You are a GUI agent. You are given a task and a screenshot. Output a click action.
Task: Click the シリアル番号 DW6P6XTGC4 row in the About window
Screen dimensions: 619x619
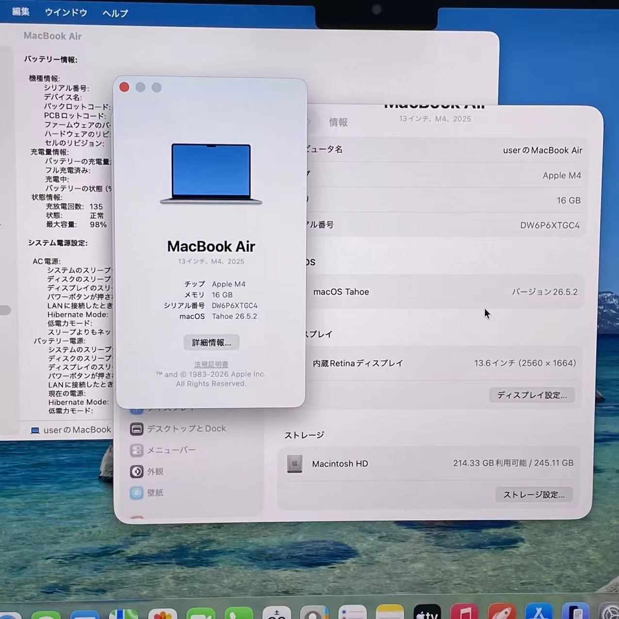click(x=211, y=306)
